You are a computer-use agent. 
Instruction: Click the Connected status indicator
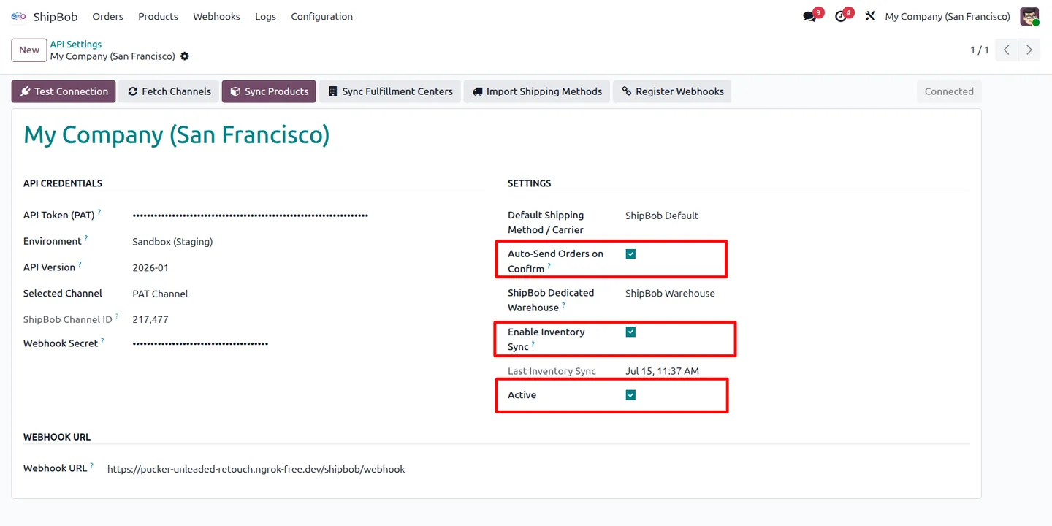949,91
